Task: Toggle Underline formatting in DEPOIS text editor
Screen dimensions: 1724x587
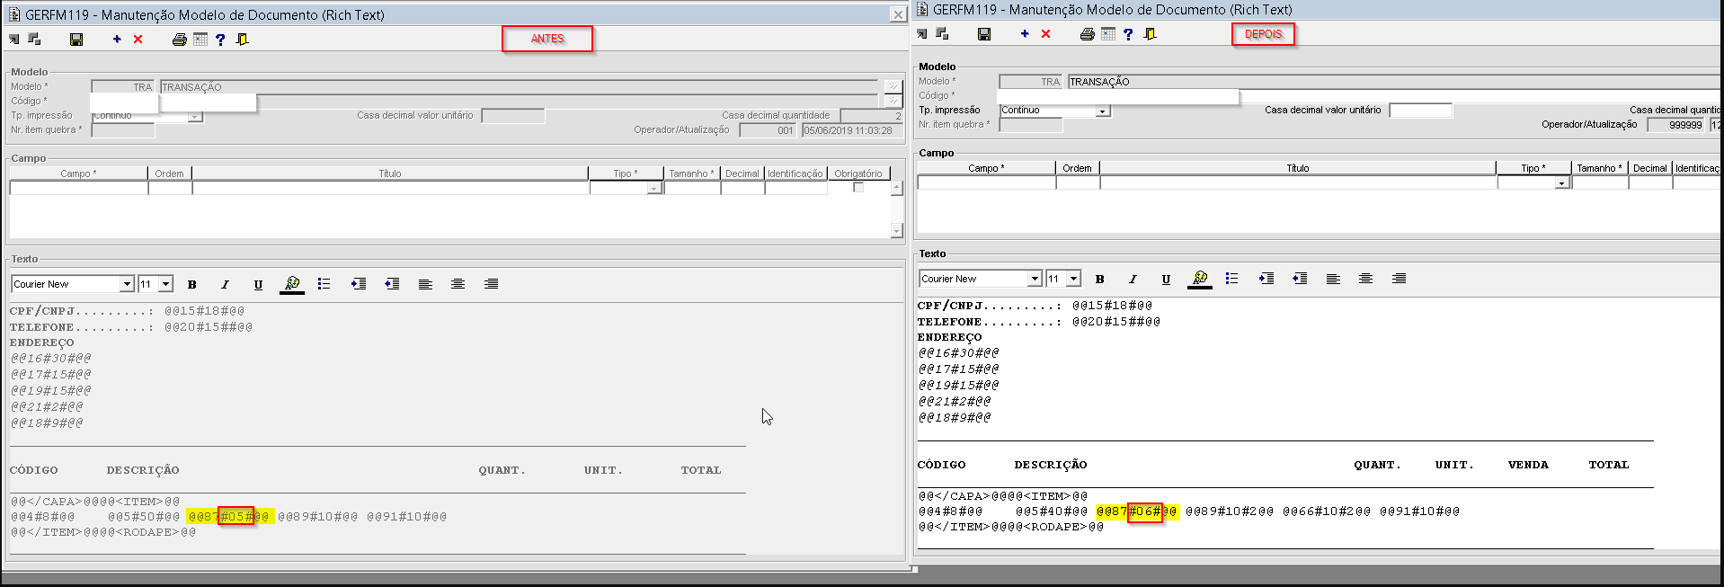Action: 1166,280
